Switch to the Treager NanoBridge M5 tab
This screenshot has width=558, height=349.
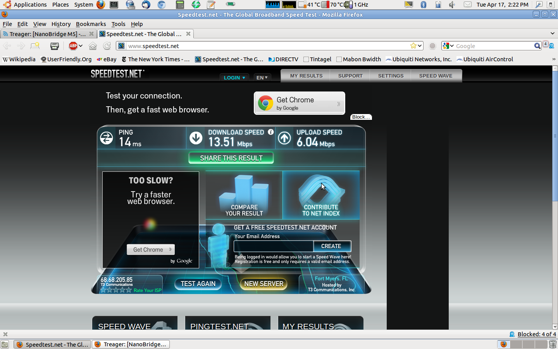click(x=47, y=34)
